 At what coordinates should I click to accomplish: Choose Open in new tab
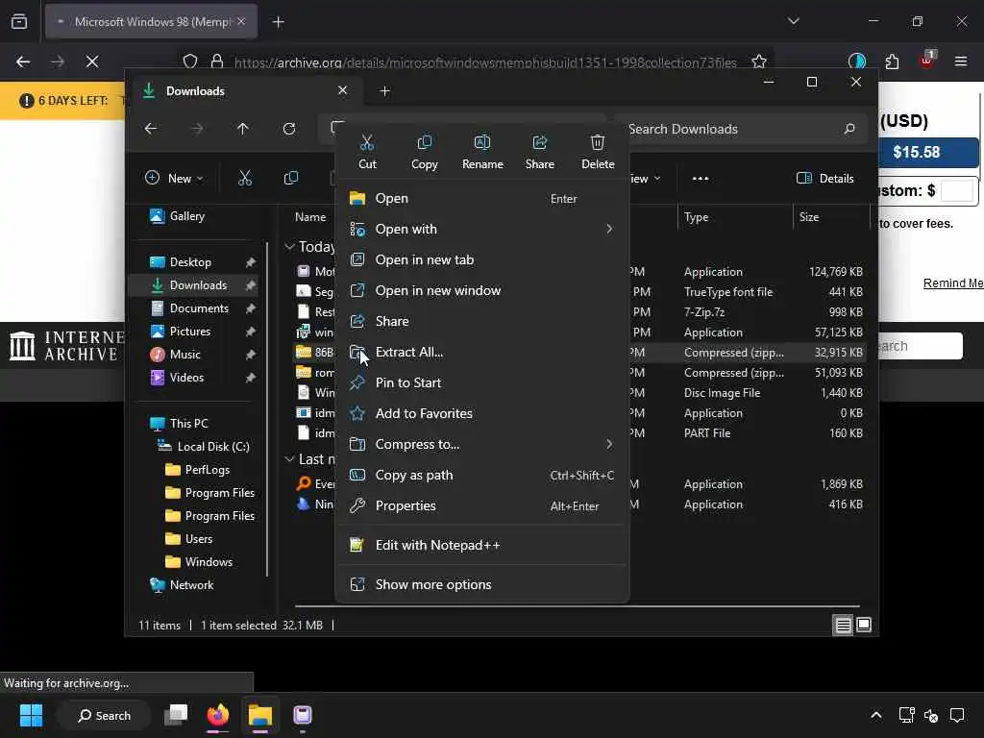click(x=482, y=259)
